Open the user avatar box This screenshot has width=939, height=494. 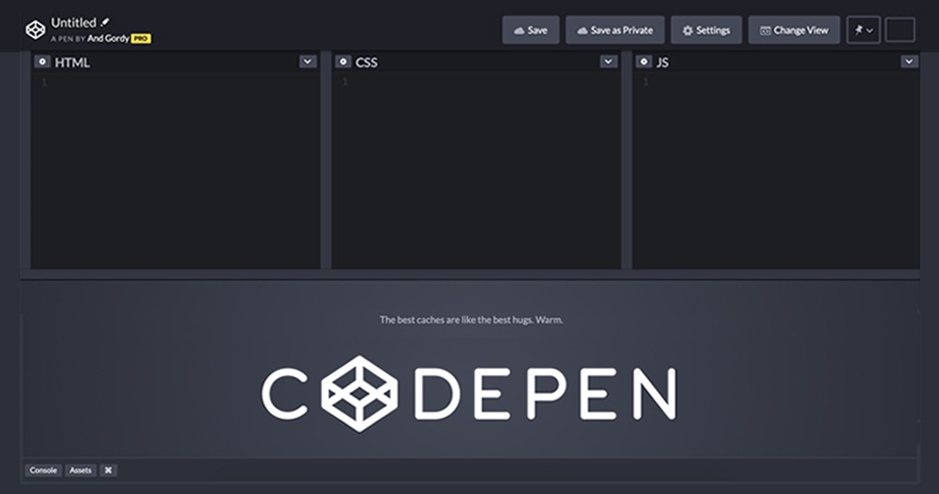coord(900,29)
